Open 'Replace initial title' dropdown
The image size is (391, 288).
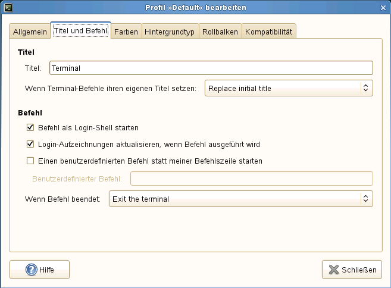coord(289,88)
